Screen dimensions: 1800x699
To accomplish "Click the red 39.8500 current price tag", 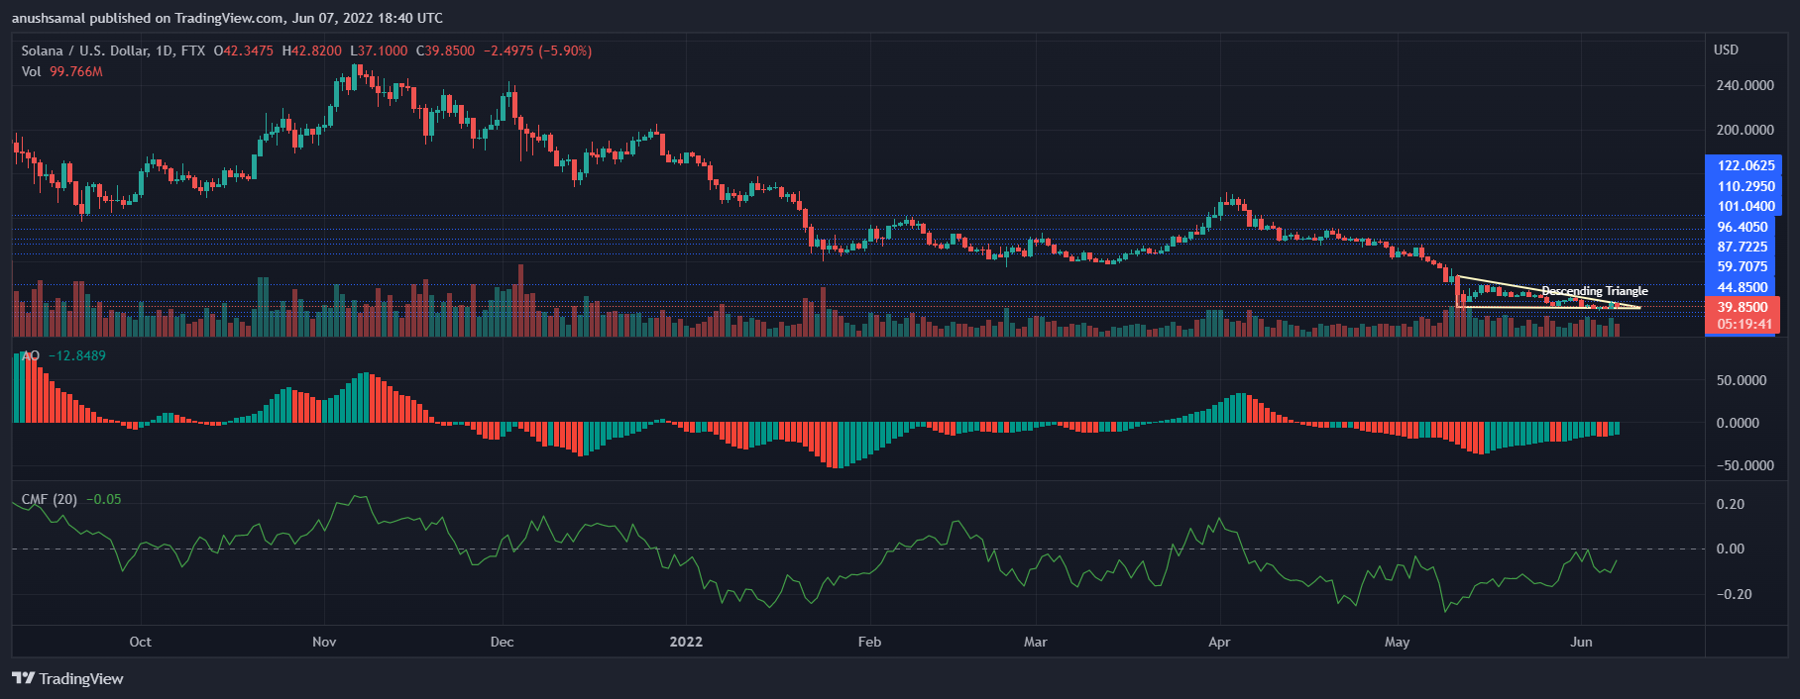I will [x=1742, y=307].
